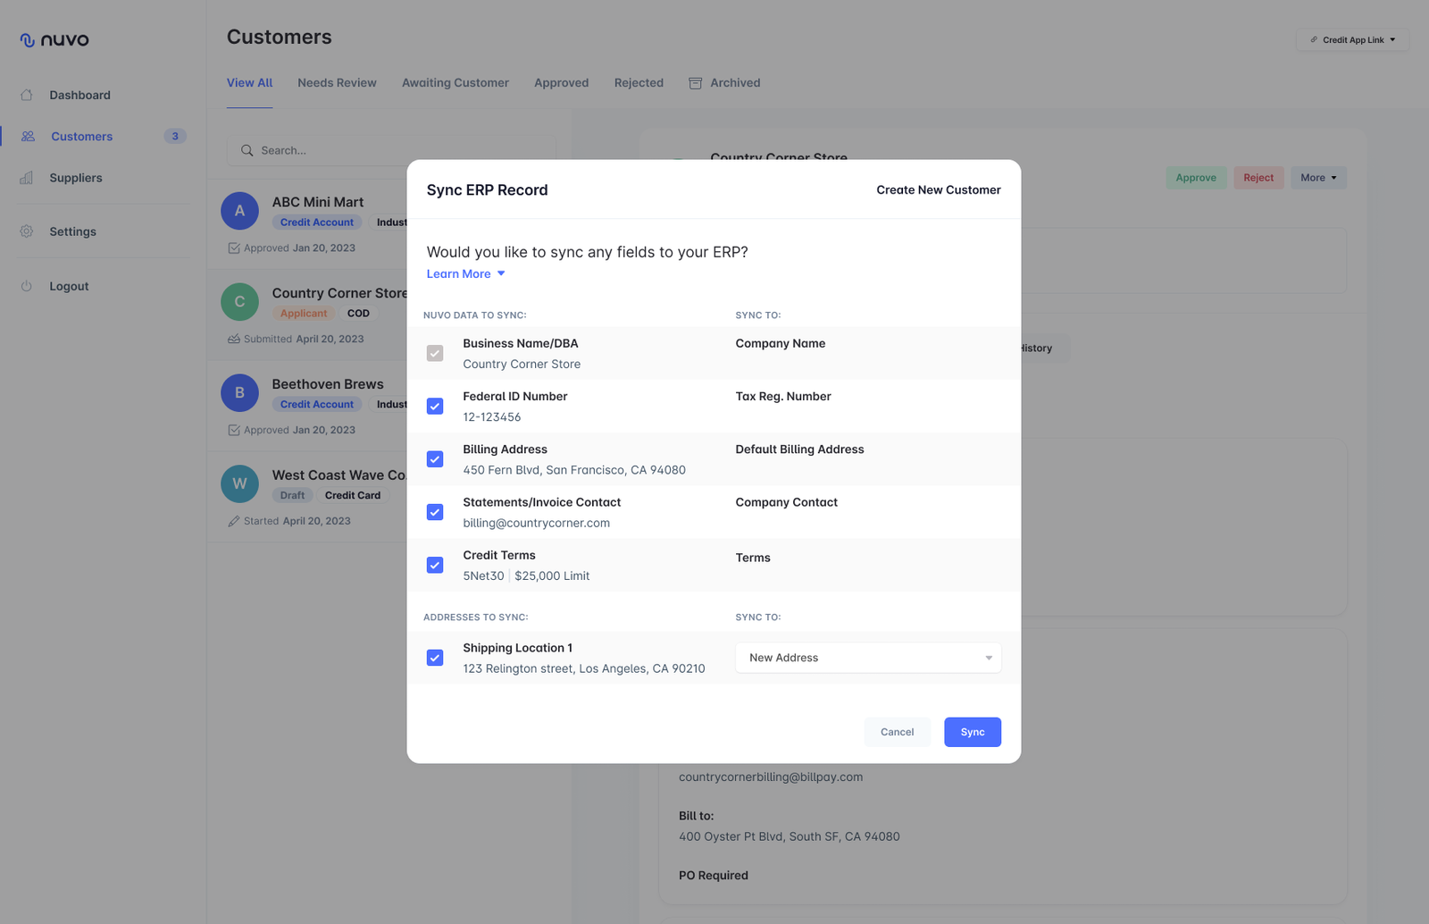The width and height of the screenshot is (1429, 924).
Task: Open Settings from the sidebar
Action: click(x=73, y=231)
